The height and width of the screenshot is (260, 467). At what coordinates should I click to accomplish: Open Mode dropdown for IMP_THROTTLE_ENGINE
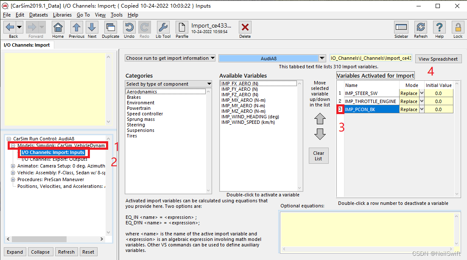[x=422, y=101]
